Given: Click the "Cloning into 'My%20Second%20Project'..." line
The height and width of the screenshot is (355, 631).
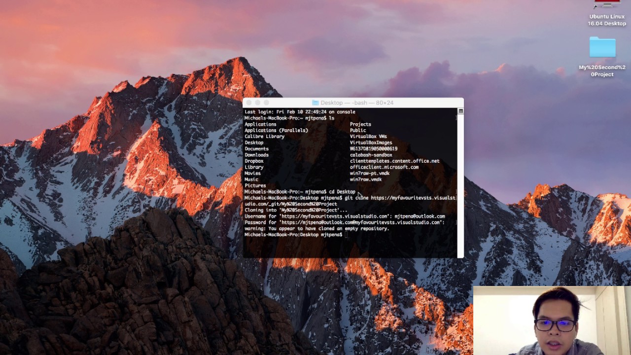Looking at the screenshot, I should [296, 211].
